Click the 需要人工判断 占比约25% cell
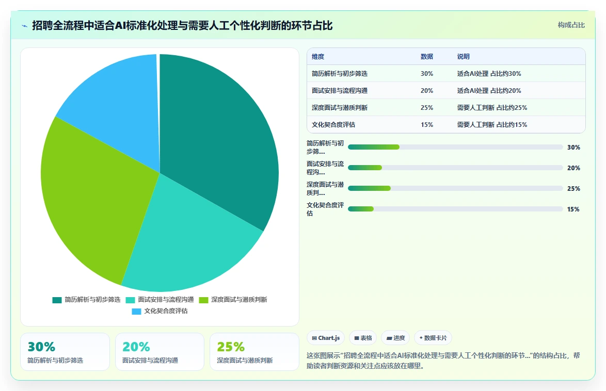Image resolution: width=606 pixels, height=391 pixels. (x=492, y=108)
